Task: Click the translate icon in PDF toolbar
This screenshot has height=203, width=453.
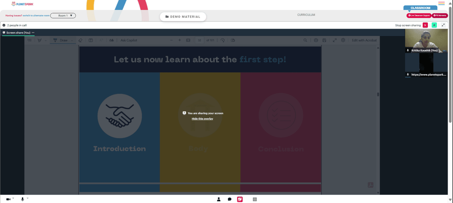Action: (111, 40)
